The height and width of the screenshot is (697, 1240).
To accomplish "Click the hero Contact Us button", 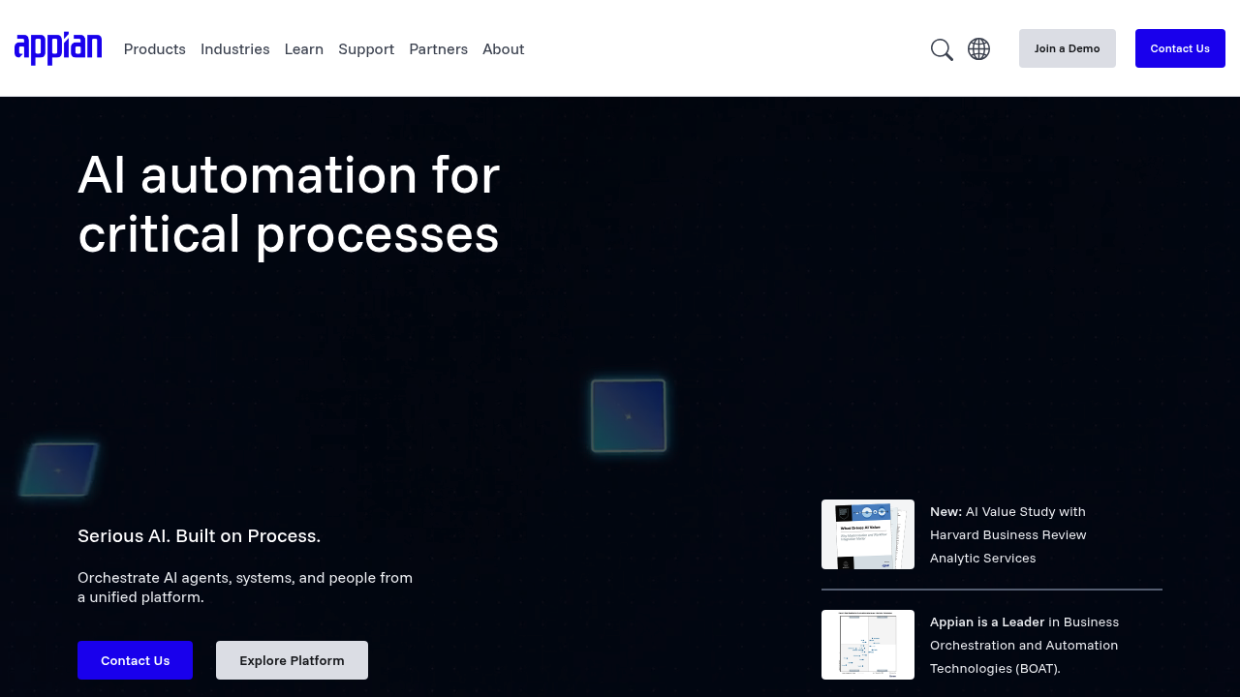I will [136, 660].
